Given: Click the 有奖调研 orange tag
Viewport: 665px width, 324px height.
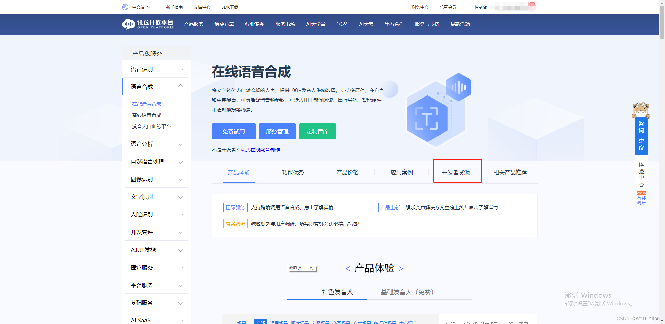Looking at the screenshot, I should coord(236,224).
